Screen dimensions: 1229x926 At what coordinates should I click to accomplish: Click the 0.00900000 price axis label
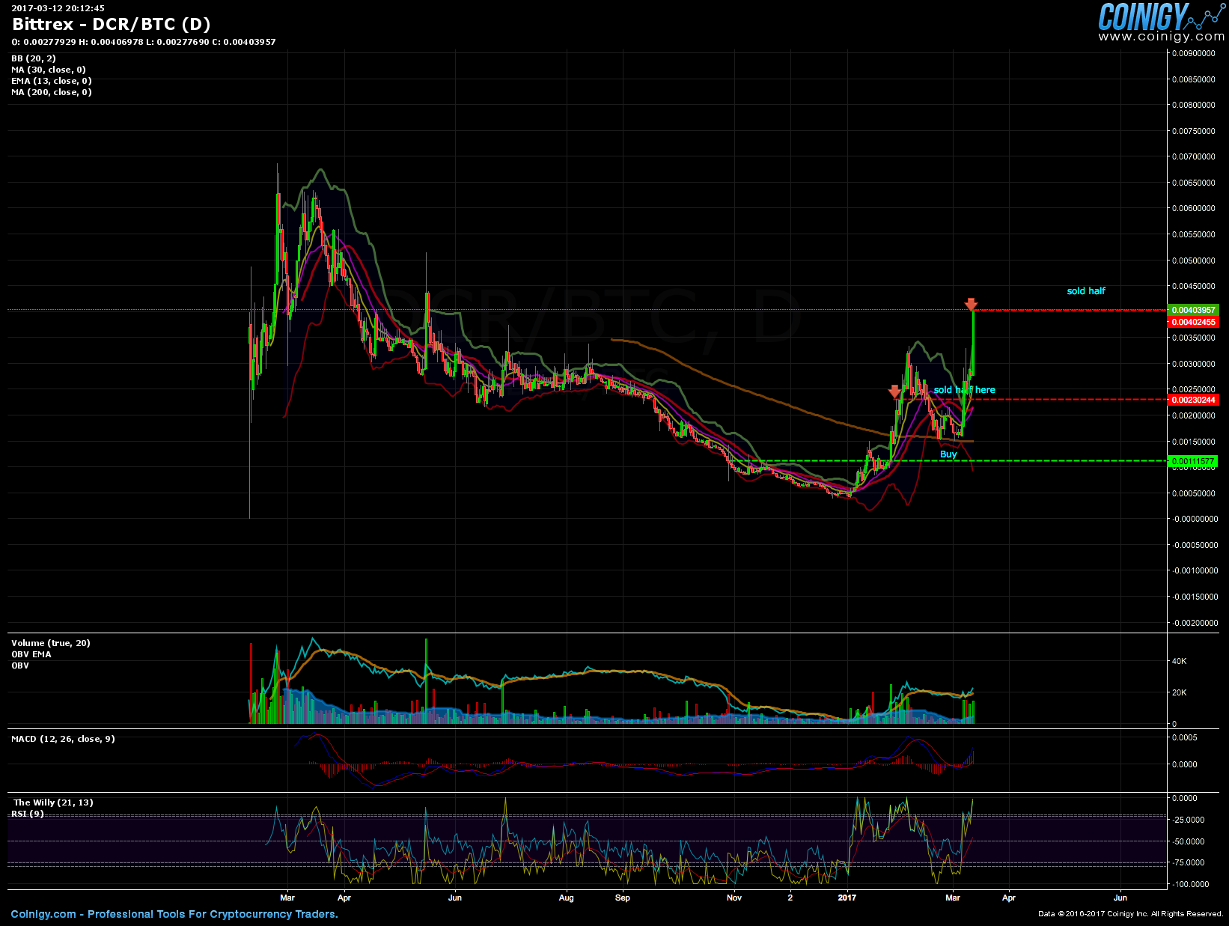[x=1194, y=53]
